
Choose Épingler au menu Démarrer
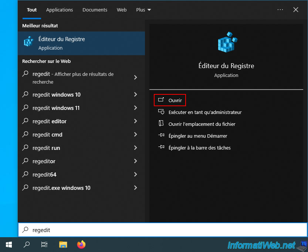click(x=193, y=136)
